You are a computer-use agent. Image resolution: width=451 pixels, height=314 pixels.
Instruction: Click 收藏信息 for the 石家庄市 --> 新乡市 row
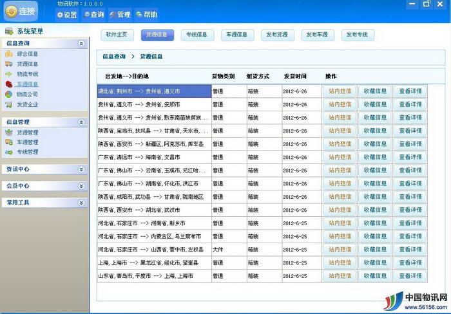375,223
